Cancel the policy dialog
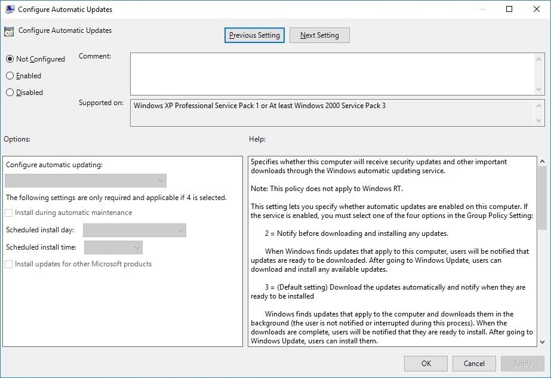Viewport: 551px width, 378px height. point(474,363)
